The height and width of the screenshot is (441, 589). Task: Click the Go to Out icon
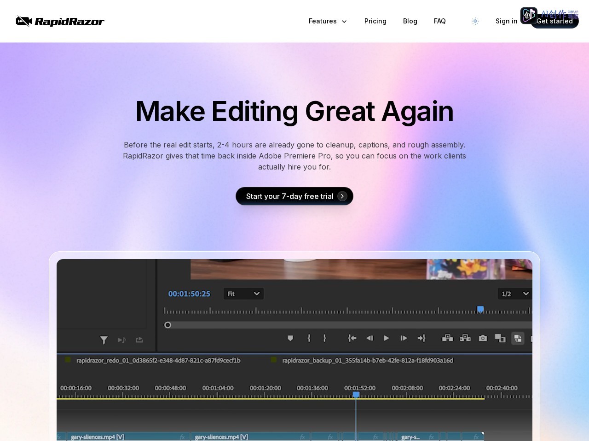[422, 338]
